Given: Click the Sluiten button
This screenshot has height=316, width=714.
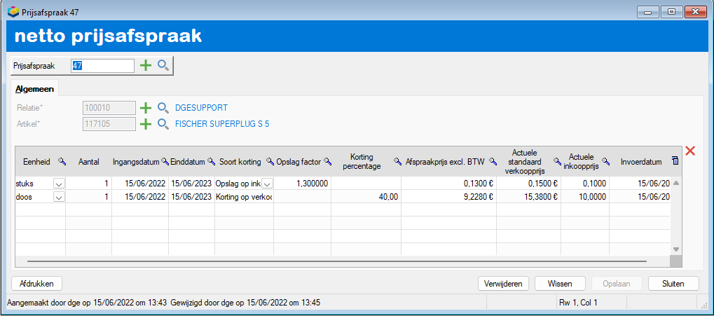Looking at the screenshot, I should pos(673,284).
